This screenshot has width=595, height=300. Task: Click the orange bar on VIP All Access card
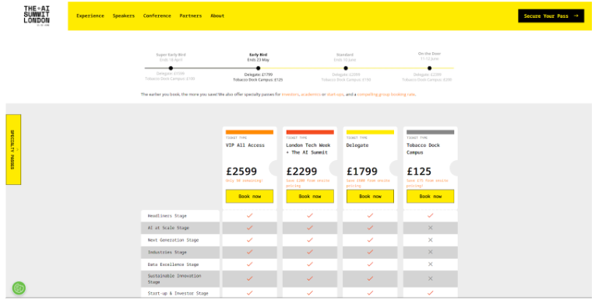pos(249,132)
